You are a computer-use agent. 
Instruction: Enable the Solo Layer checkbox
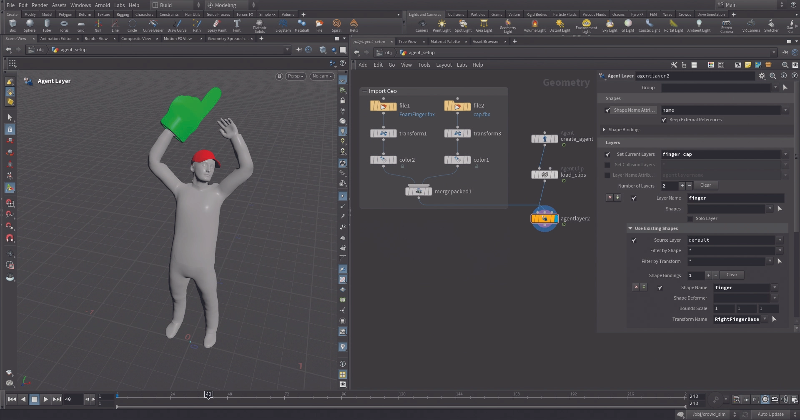coord(690,219)
